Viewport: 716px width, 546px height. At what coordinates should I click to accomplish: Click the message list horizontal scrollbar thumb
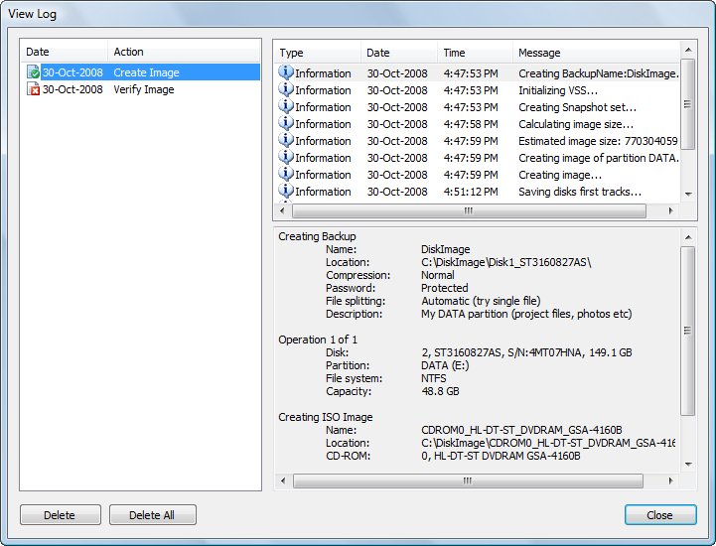(469, 210)
